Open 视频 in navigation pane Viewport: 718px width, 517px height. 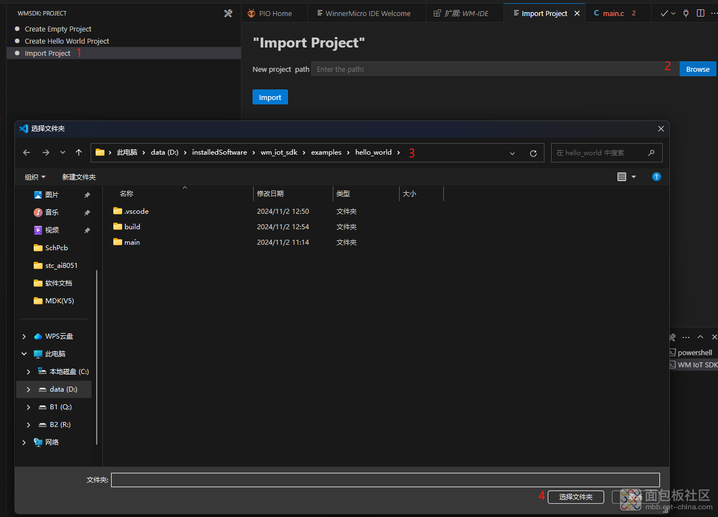pos(51,230)
